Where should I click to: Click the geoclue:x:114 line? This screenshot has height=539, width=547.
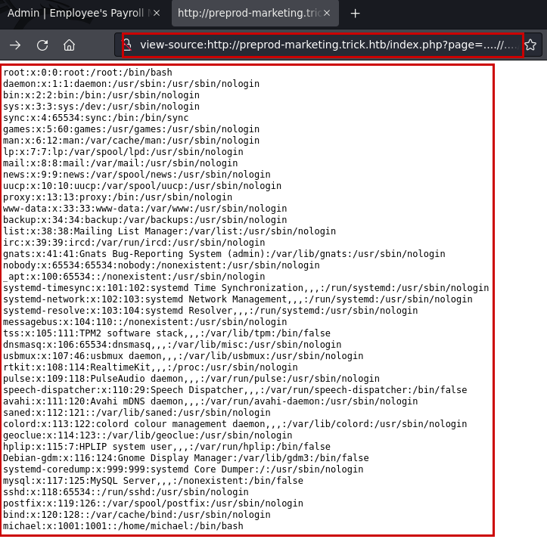(148, 435)
